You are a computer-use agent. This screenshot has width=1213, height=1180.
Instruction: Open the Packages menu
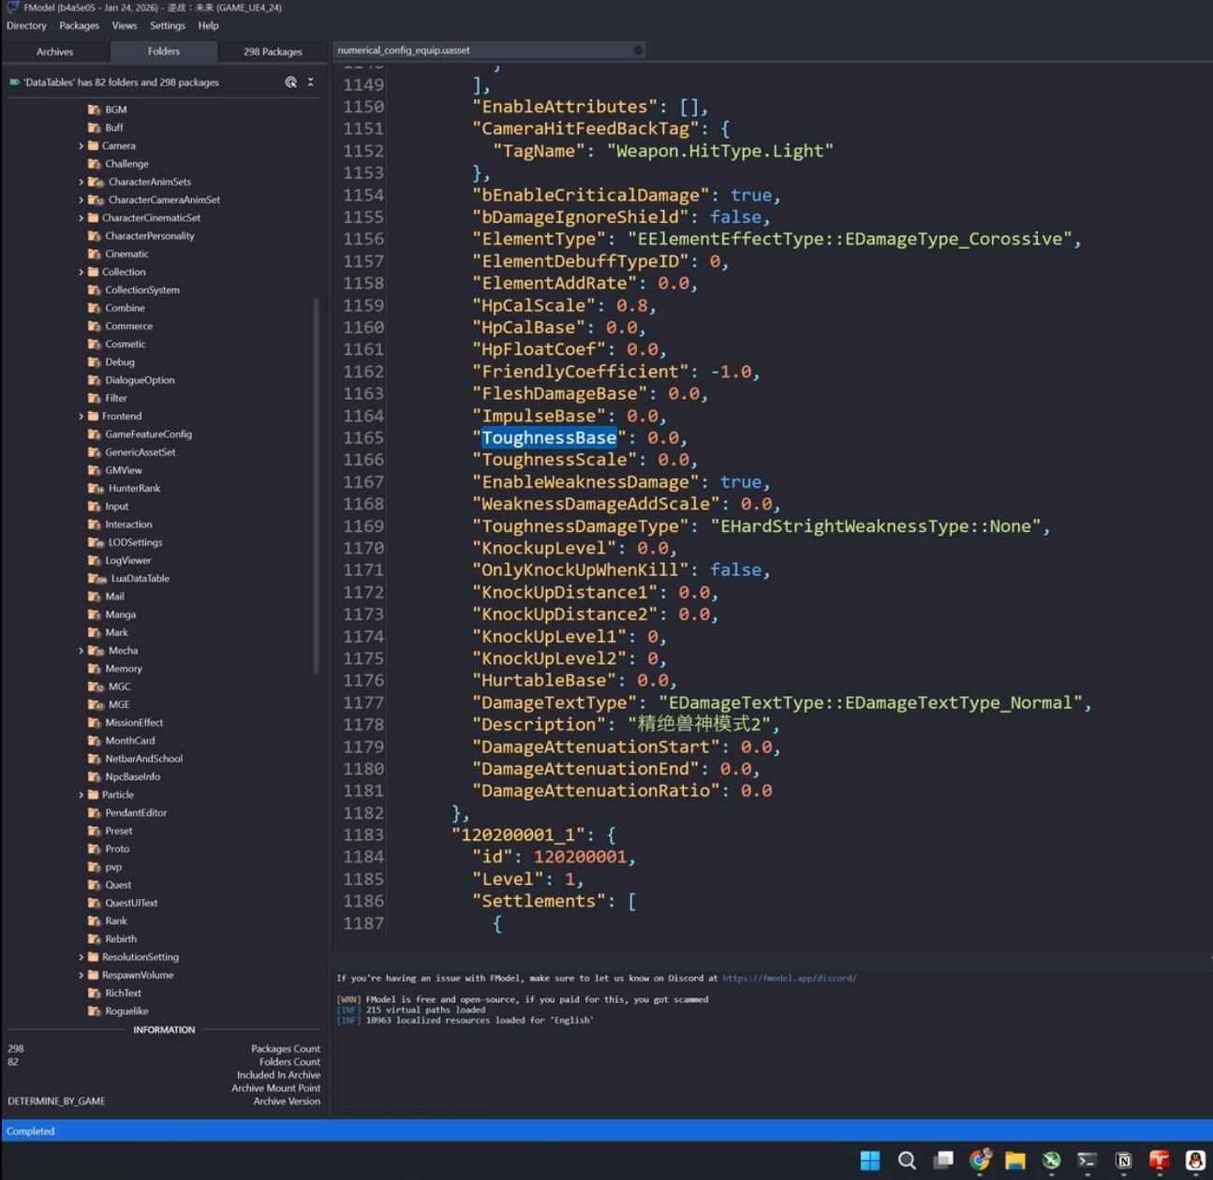point(79,26)
